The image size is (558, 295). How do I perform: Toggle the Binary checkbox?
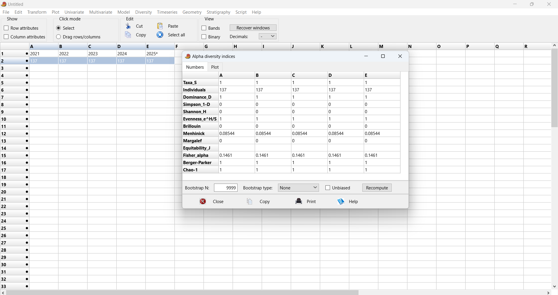pyautogui.click(x=204, y=37)
